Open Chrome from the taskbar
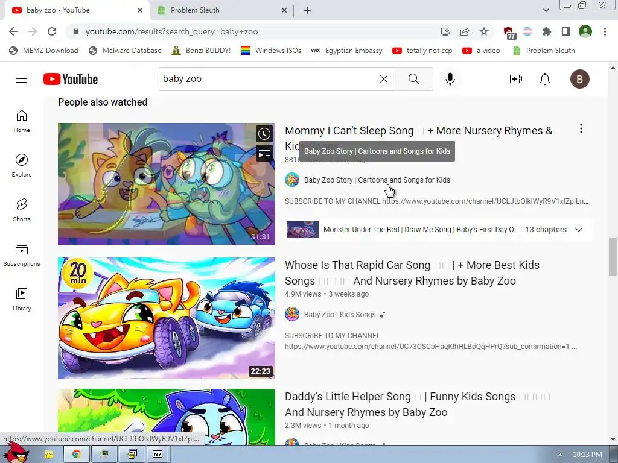This screenshot has width=618, height=463. [77, 454]
